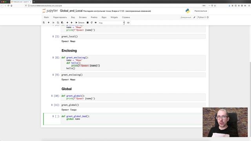Click the last checkpoint text
Viewport: 251px width, 141px height.
coord(104,11)
